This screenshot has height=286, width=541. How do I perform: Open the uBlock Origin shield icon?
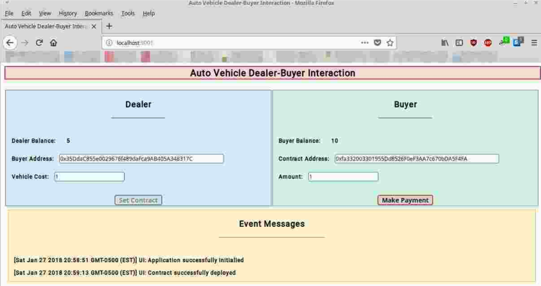pos(474,43)
